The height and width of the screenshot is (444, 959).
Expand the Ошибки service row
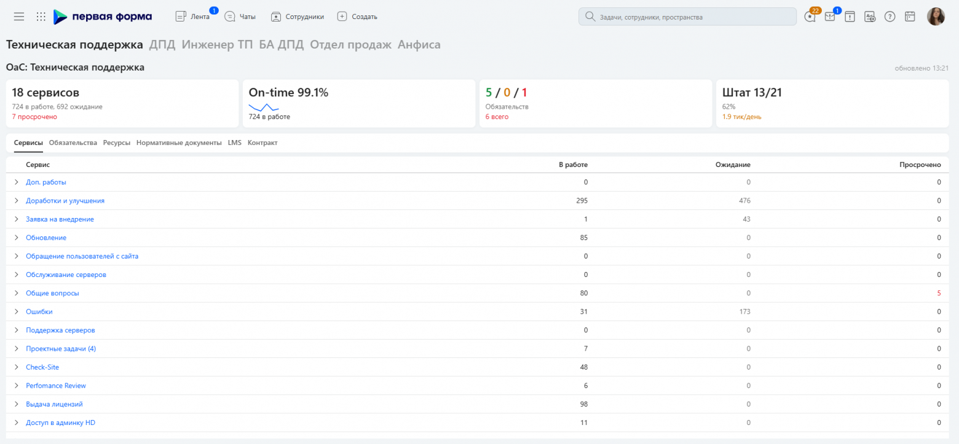pyautogui.click(x=17, y=312)
